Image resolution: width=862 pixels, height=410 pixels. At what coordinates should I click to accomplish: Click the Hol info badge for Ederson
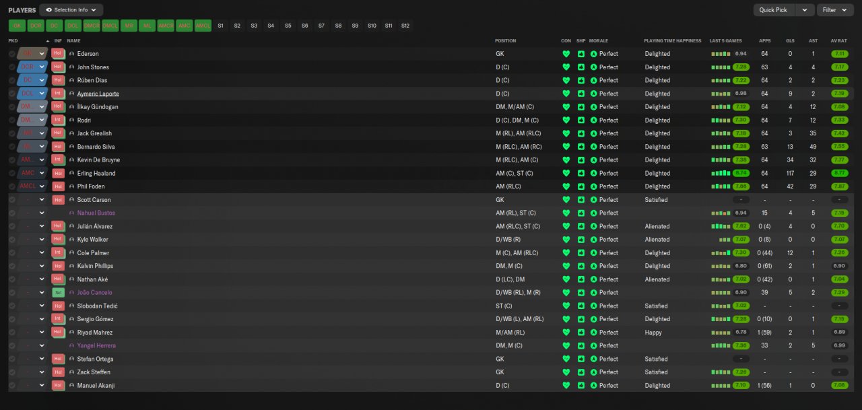(x=57, y=54)
